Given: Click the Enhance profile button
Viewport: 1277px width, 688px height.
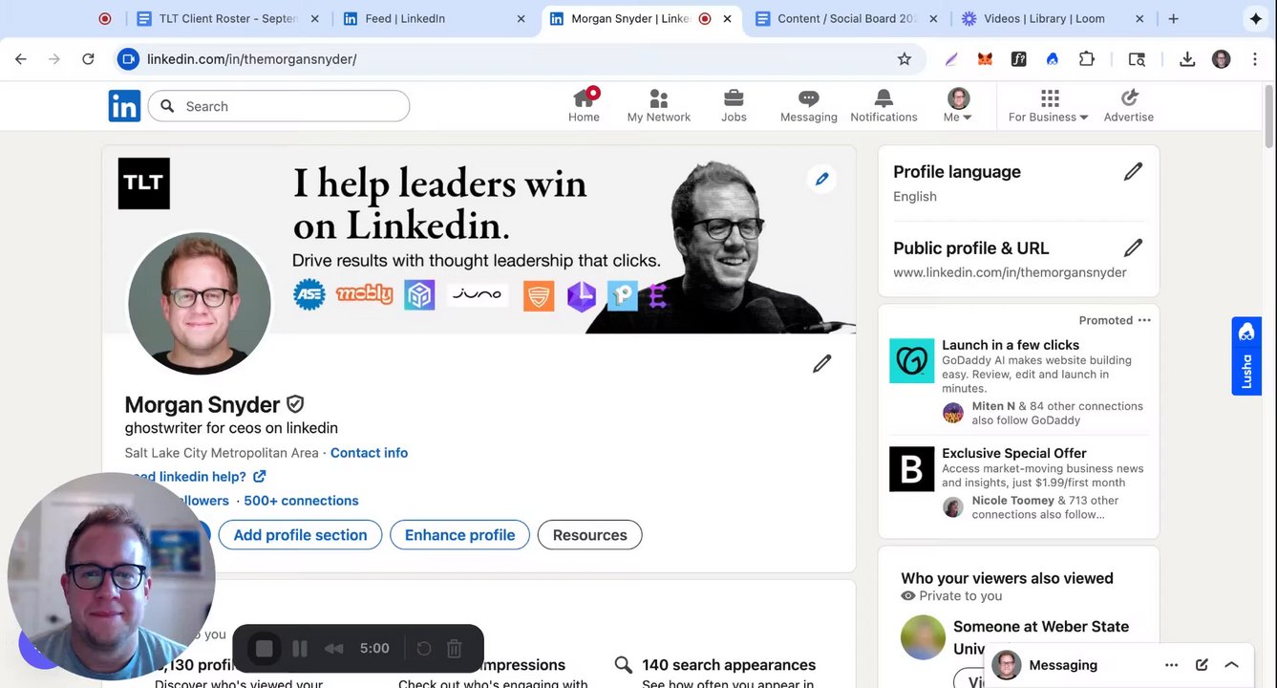Looking at the screenshot, I should pyautogui.click(x=459, y=535).
